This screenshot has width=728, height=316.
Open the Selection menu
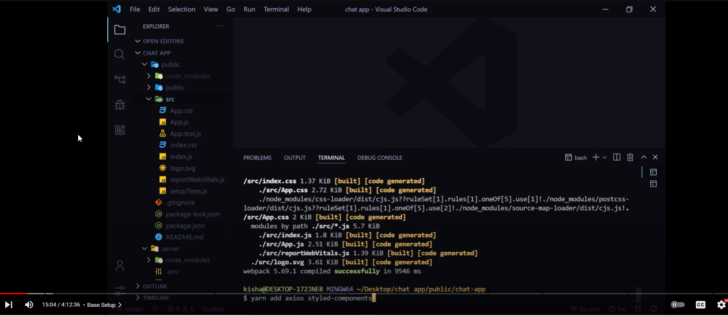[x=182, y=9]
